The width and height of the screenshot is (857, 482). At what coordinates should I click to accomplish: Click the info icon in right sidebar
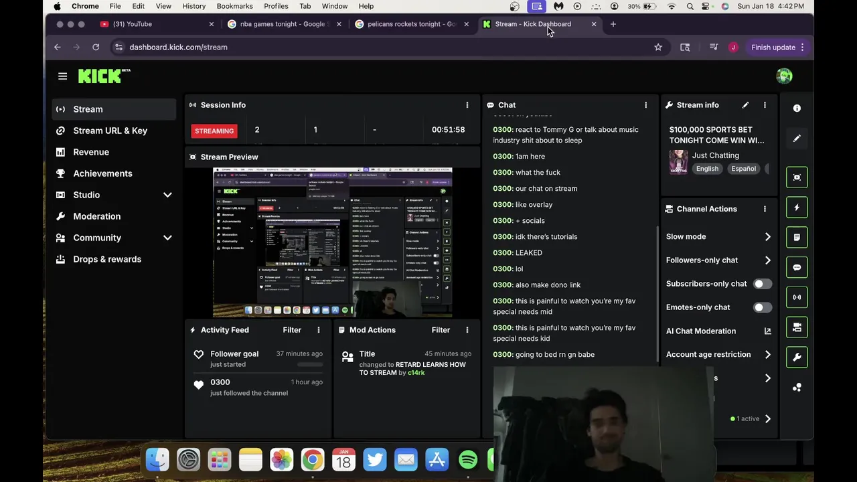click(797, 108)
